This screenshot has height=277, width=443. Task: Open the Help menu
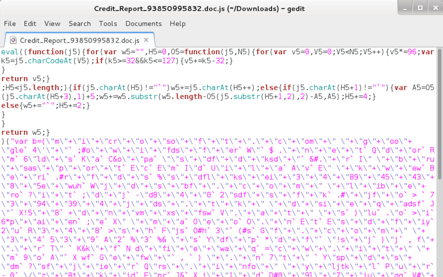pos(177,23)
